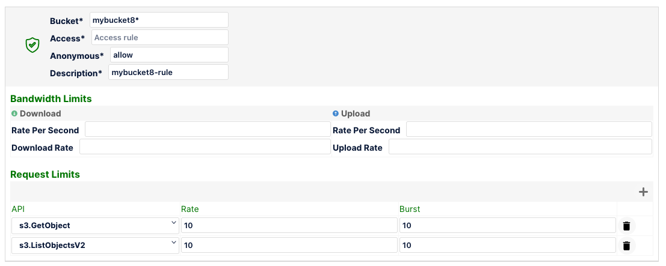Click the Download Rate Per Second field
This screenshot has width=666, height=266.
(x=207, y=130)
